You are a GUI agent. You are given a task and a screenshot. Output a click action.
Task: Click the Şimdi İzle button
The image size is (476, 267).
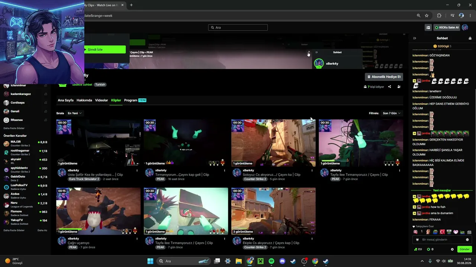[x=105, y=49]
